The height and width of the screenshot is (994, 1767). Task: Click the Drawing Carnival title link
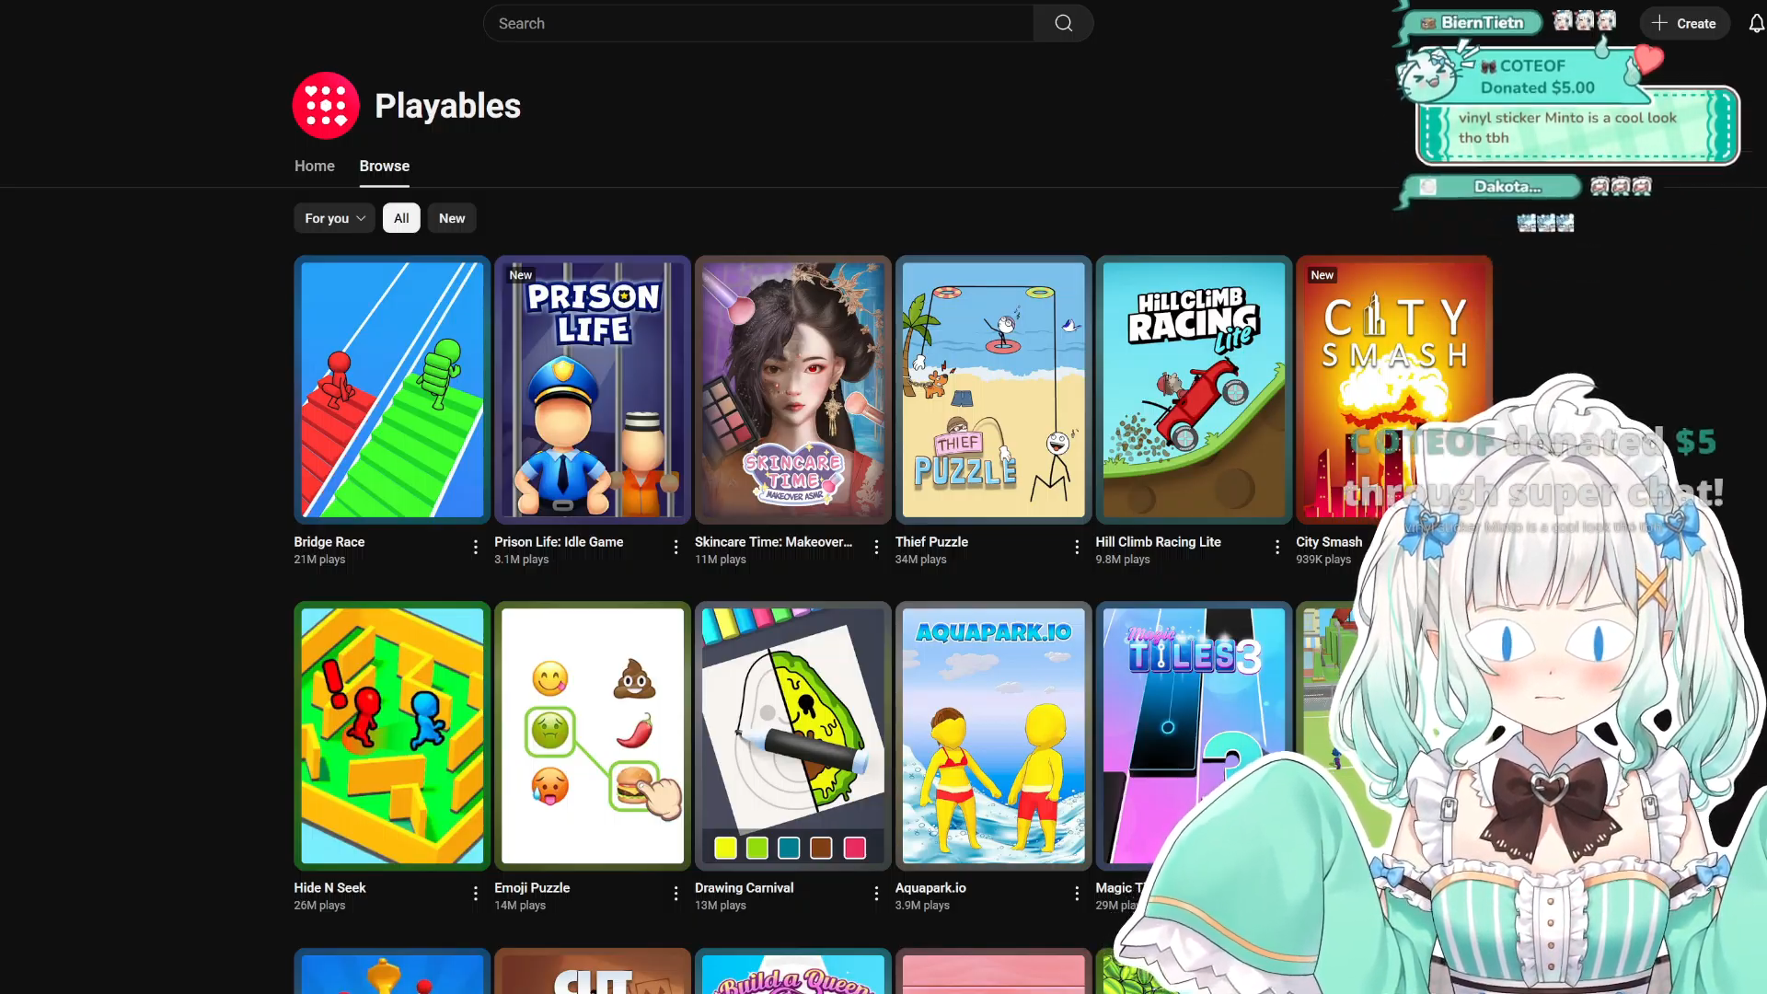tap(744, 888)
